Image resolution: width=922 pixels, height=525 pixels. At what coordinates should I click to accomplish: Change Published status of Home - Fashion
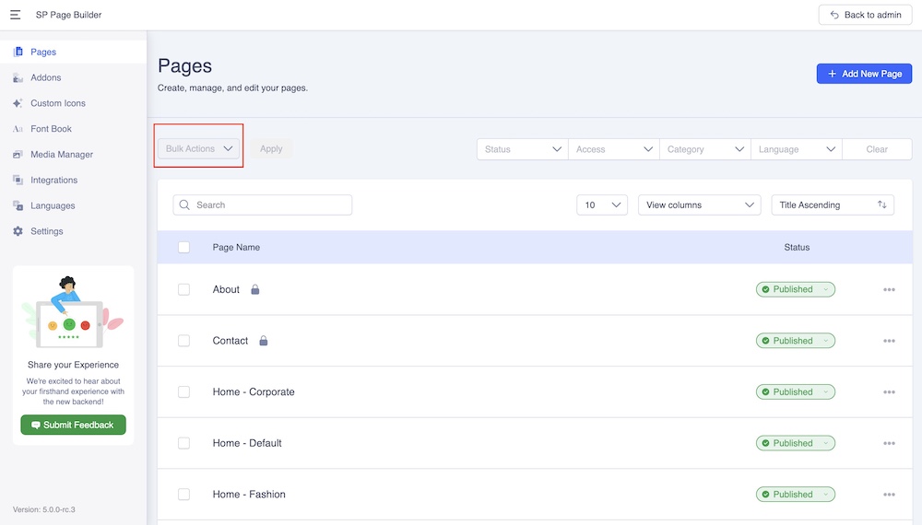pyautogui.click(x=795, y=495)
